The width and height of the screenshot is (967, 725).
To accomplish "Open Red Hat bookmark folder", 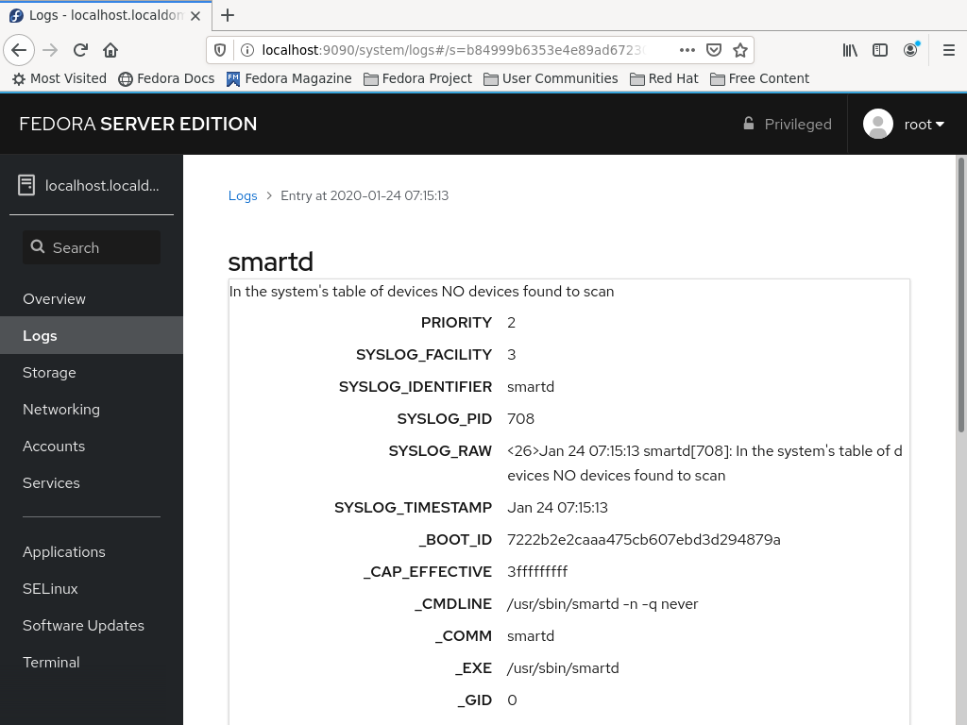I will pos(664,78).
